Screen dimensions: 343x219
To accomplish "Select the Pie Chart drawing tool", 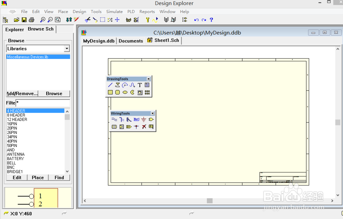I will point(132,92).
